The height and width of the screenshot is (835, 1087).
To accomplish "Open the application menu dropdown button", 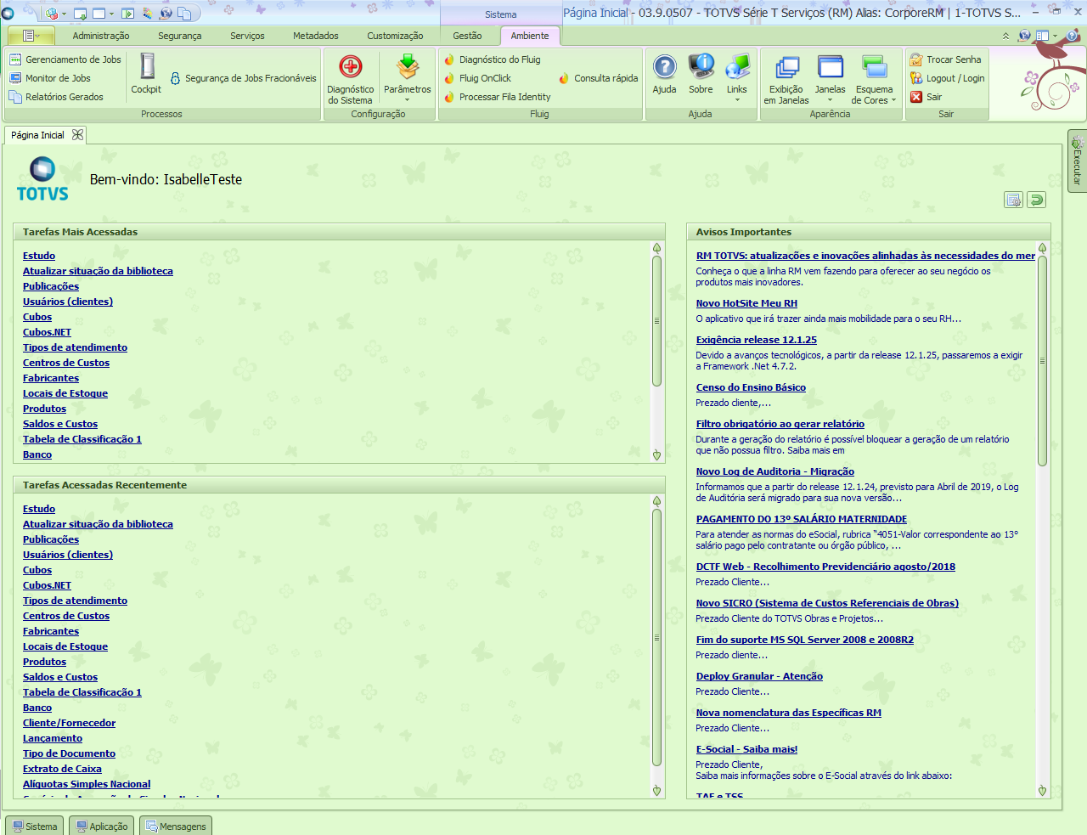I will [31, 36].
